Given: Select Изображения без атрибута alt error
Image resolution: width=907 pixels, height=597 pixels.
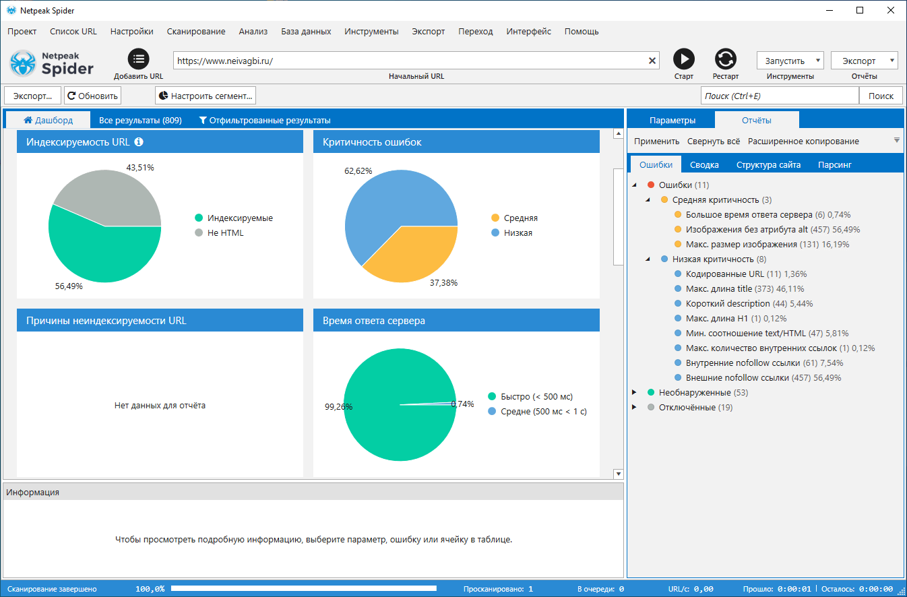Looking at the screenshot, I should coord(772,230).
